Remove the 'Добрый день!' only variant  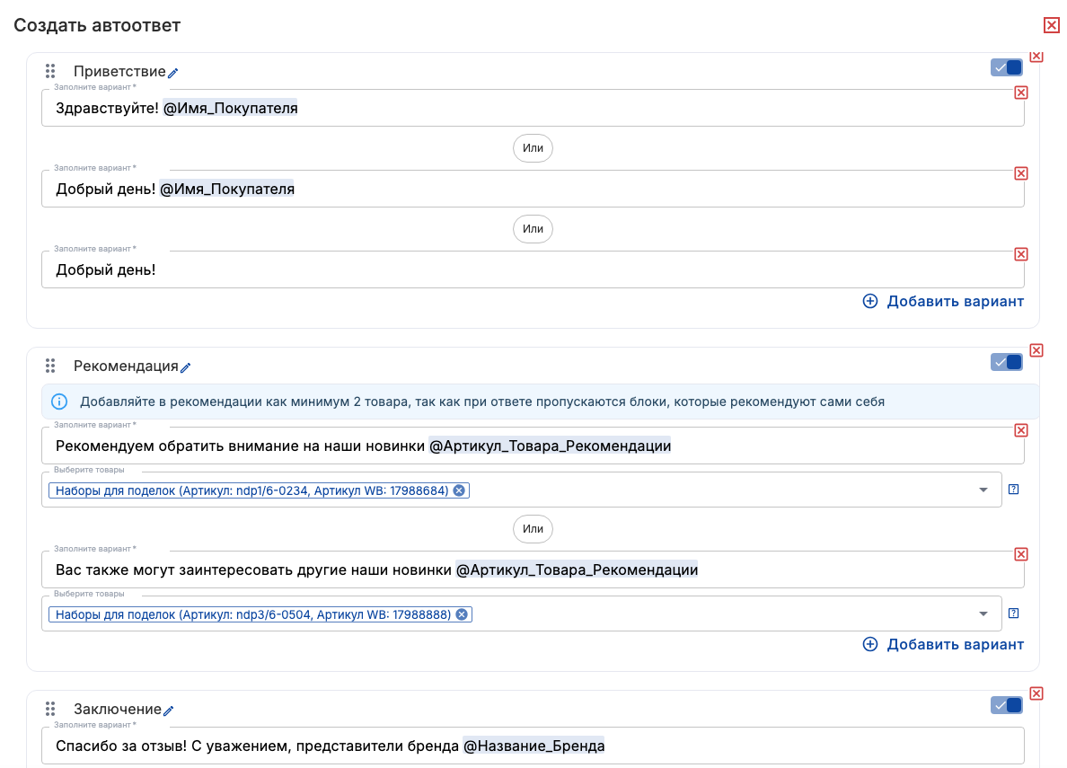pyautogui.click(x=1020, y=254)
